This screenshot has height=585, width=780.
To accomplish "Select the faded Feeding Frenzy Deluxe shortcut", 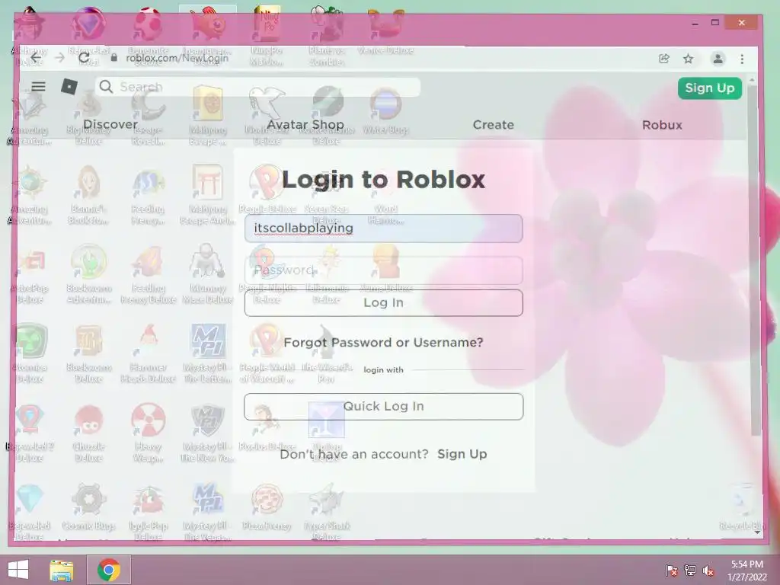I will click(x=149, y=273).
